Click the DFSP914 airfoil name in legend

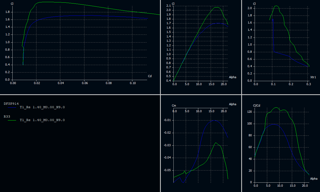pyautogui.click(x=11, y=103)
